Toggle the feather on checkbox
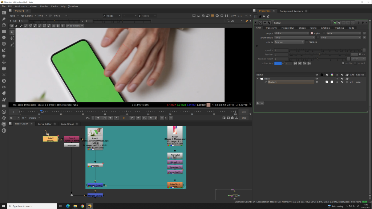This screenshot has height=209, width=372. (x=360, y=54)
